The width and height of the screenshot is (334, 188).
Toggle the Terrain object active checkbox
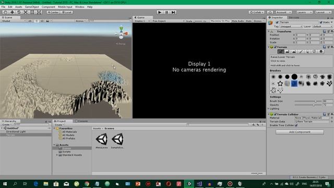point(277,22)
